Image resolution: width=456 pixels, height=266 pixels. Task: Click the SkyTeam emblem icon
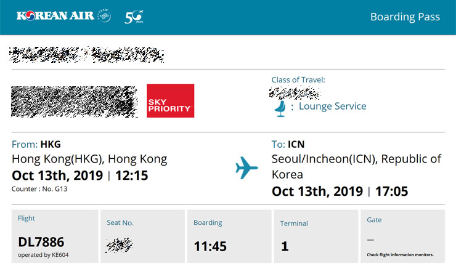(104, 15)
